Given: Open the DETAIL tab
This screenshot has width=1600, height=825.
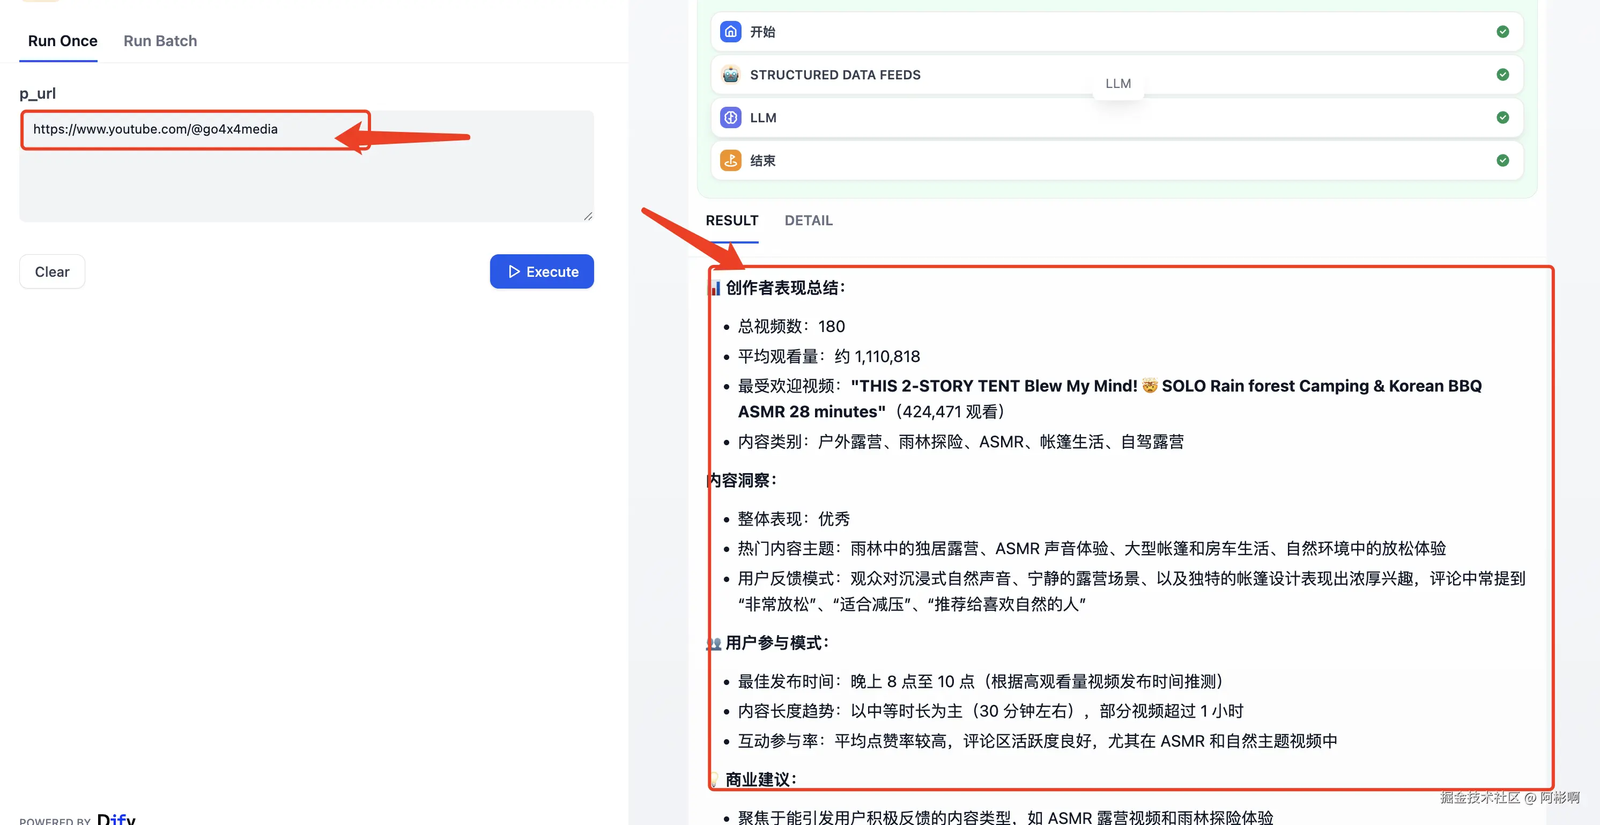Looking at the screenshot, I should (x=808, y=220).
